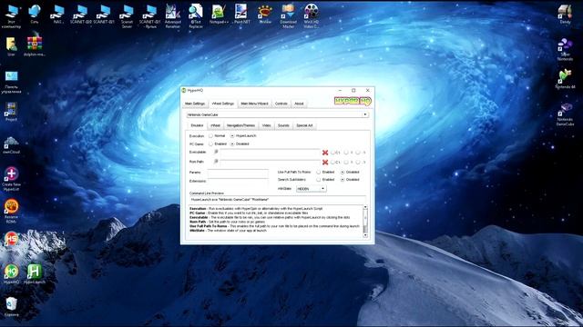Select the Emulator sub-tab
This screenshot has width=583, height=327.
197,125
